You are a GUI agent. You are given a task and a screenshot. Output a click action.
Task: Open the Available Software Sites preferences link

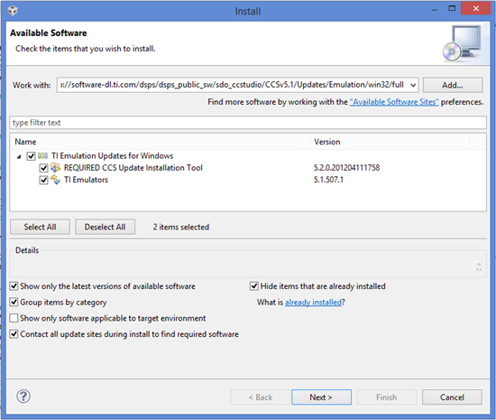point(394,102)
